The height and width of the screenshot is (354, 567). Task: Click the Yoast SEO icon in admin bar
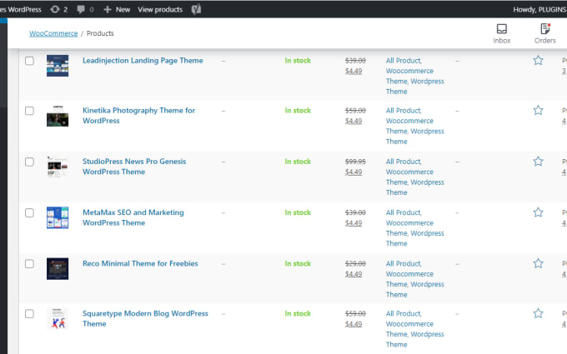(196, 9)
